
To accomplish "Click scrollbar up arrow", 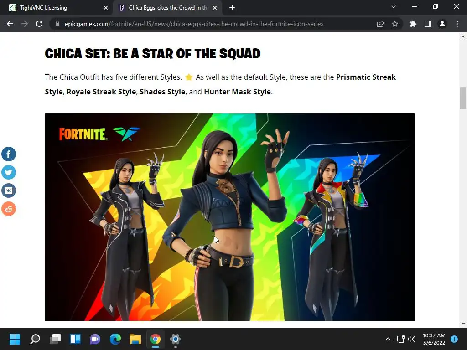I will [463, 36].
